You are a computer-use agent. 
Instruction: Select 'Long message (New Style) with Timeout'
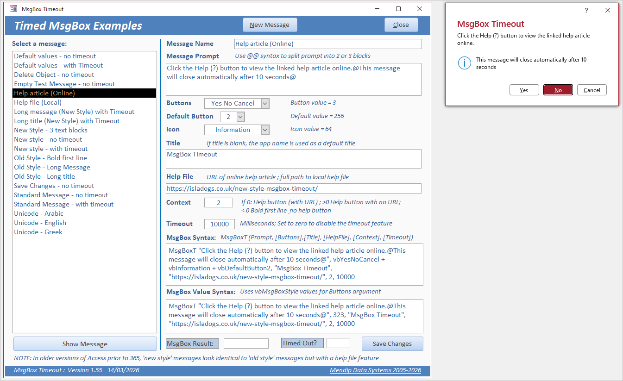(x=84, y=112)
